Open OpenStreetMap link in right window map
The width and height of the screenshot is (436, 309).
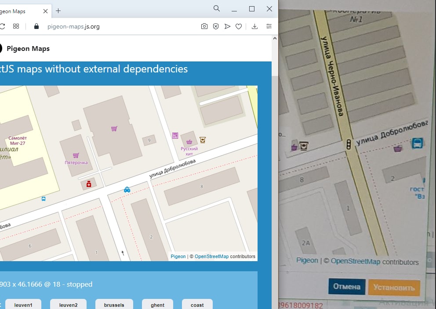click(x=356, y=261)
